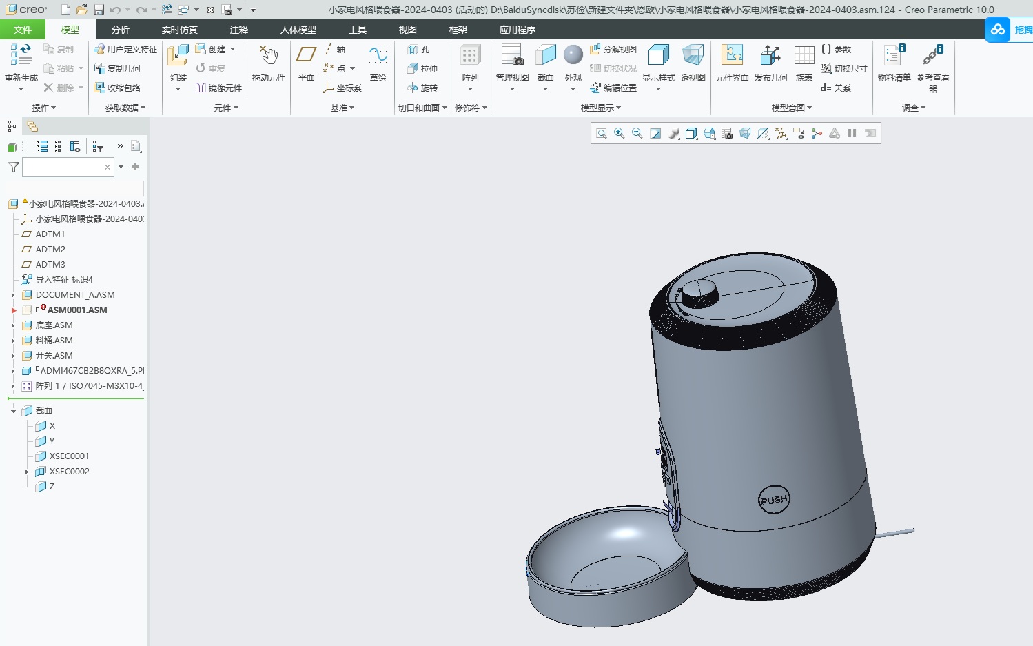Click inside the model tree search field
This screenshot has height=646, width=1033.
point(67,167)
